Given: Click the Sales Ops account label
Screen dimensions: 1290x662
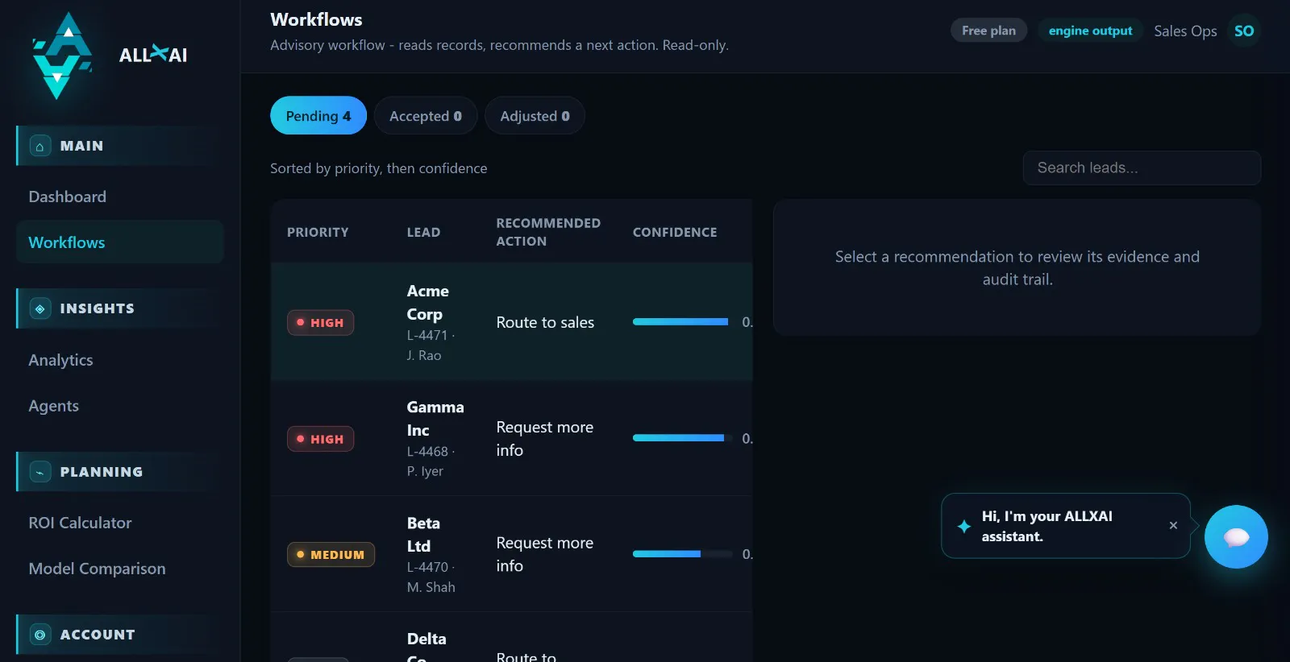Looking at the screenshot, I should click(1185, 31).
